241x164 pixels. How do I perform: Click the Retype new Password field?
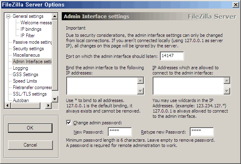[x=202, y=132]
